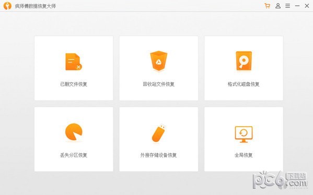Click the deleted file recovery document icon
This screenshot has height=195, width=313.
(x=74, y=62)
